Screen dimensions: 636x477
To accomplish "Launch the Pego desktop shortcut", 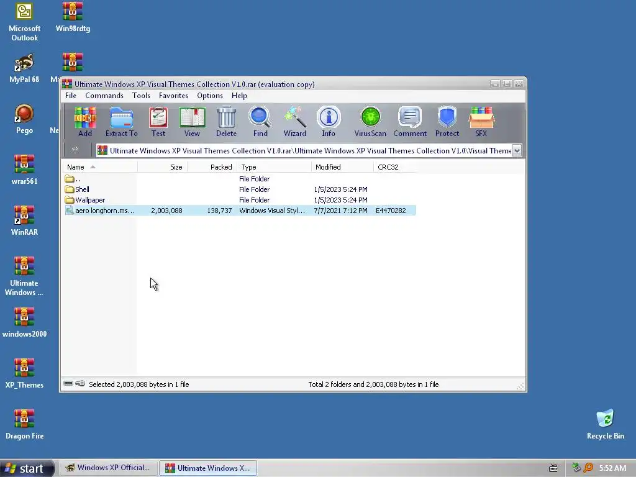I will point(24,119).
